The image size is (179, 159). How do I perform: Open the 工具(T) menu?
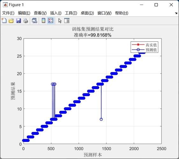(71, 13)
